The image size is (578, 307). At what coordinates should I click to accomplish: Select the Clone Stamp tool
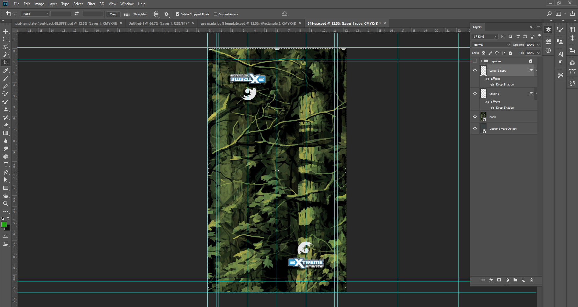click(6, 110)
